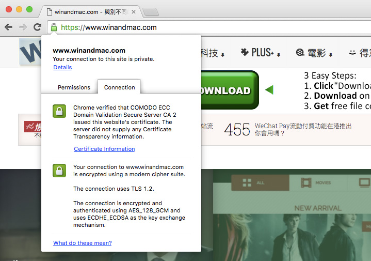Click the 'What do these mean?' link

click(82, 243)
